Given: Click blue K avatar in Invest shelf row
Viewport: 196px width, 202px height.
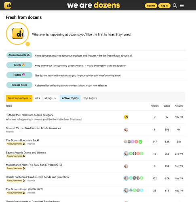Looking at the screenshot, I should pyautogui.click(x=141, y=190).
